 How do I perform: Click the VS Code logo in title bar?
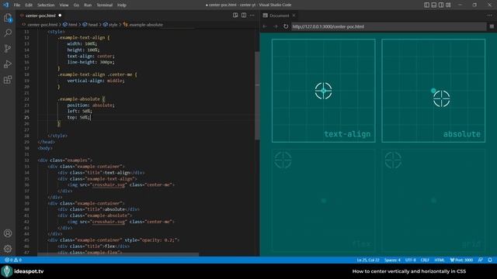point(5,5)
